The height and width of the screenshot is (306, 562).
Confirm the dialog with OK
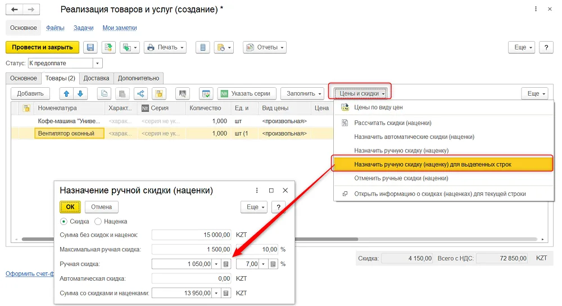[x=70, y=207]
